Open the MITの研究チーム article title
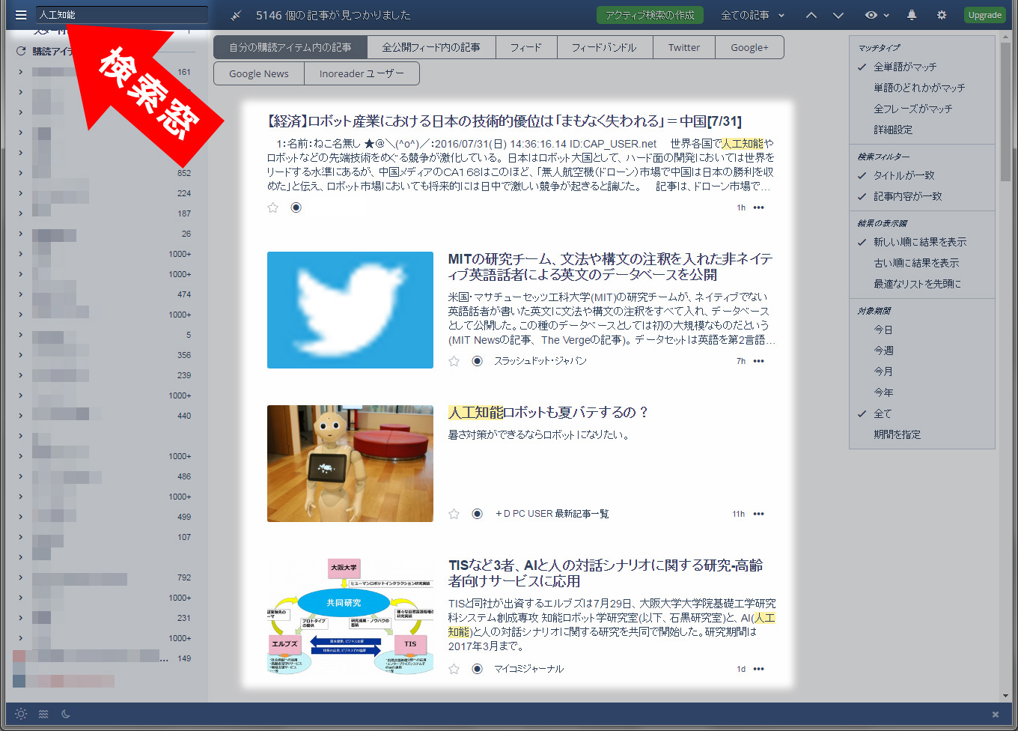 tap(610, 267)
